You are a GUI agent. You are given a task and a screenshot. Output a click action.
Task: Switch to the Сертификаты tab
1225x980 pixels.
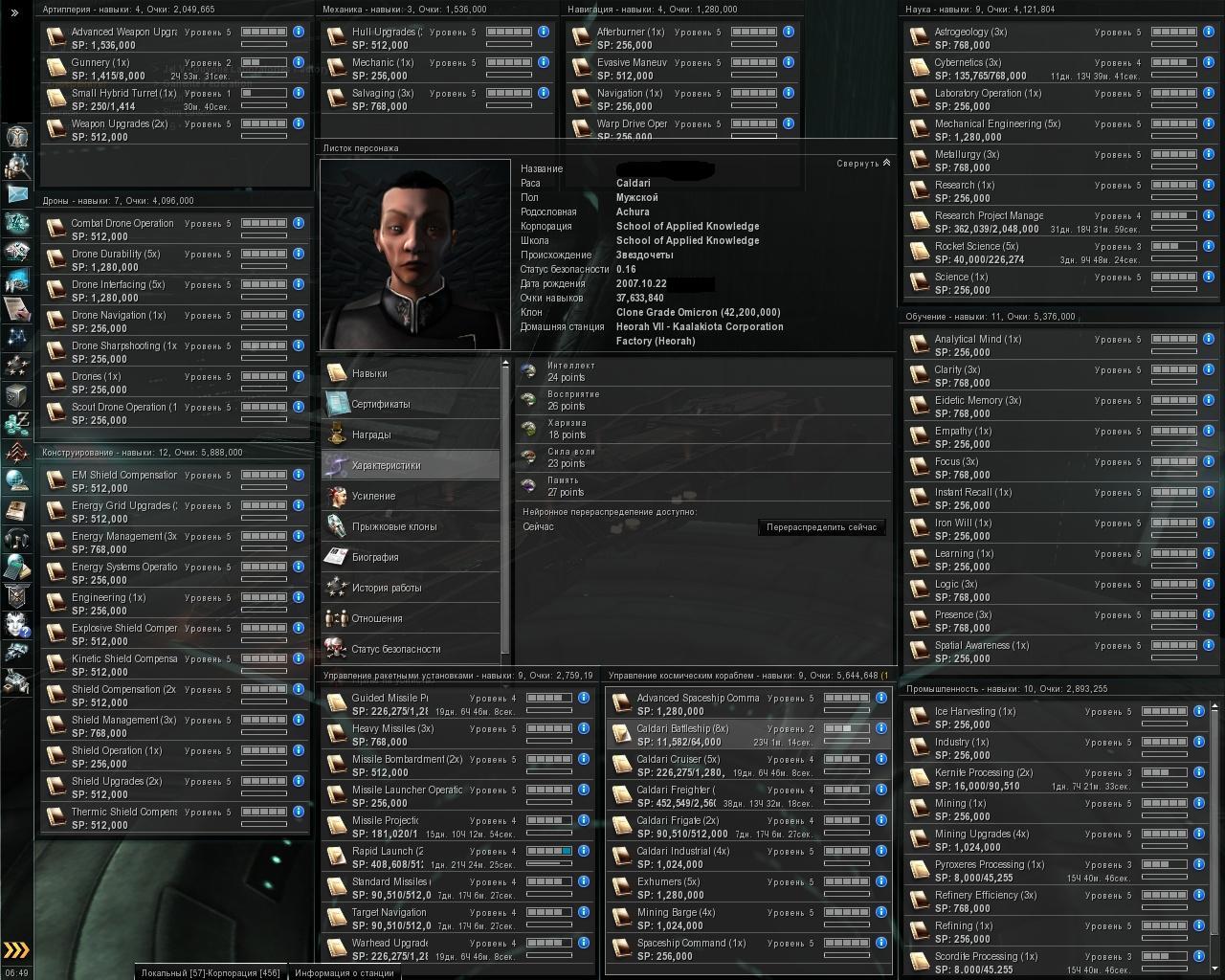[x=411, y=404]
